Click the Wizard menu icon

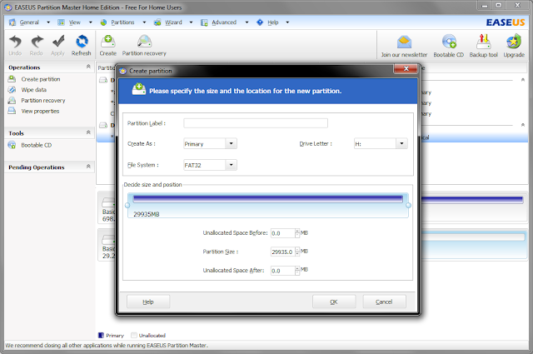point(157,22)
